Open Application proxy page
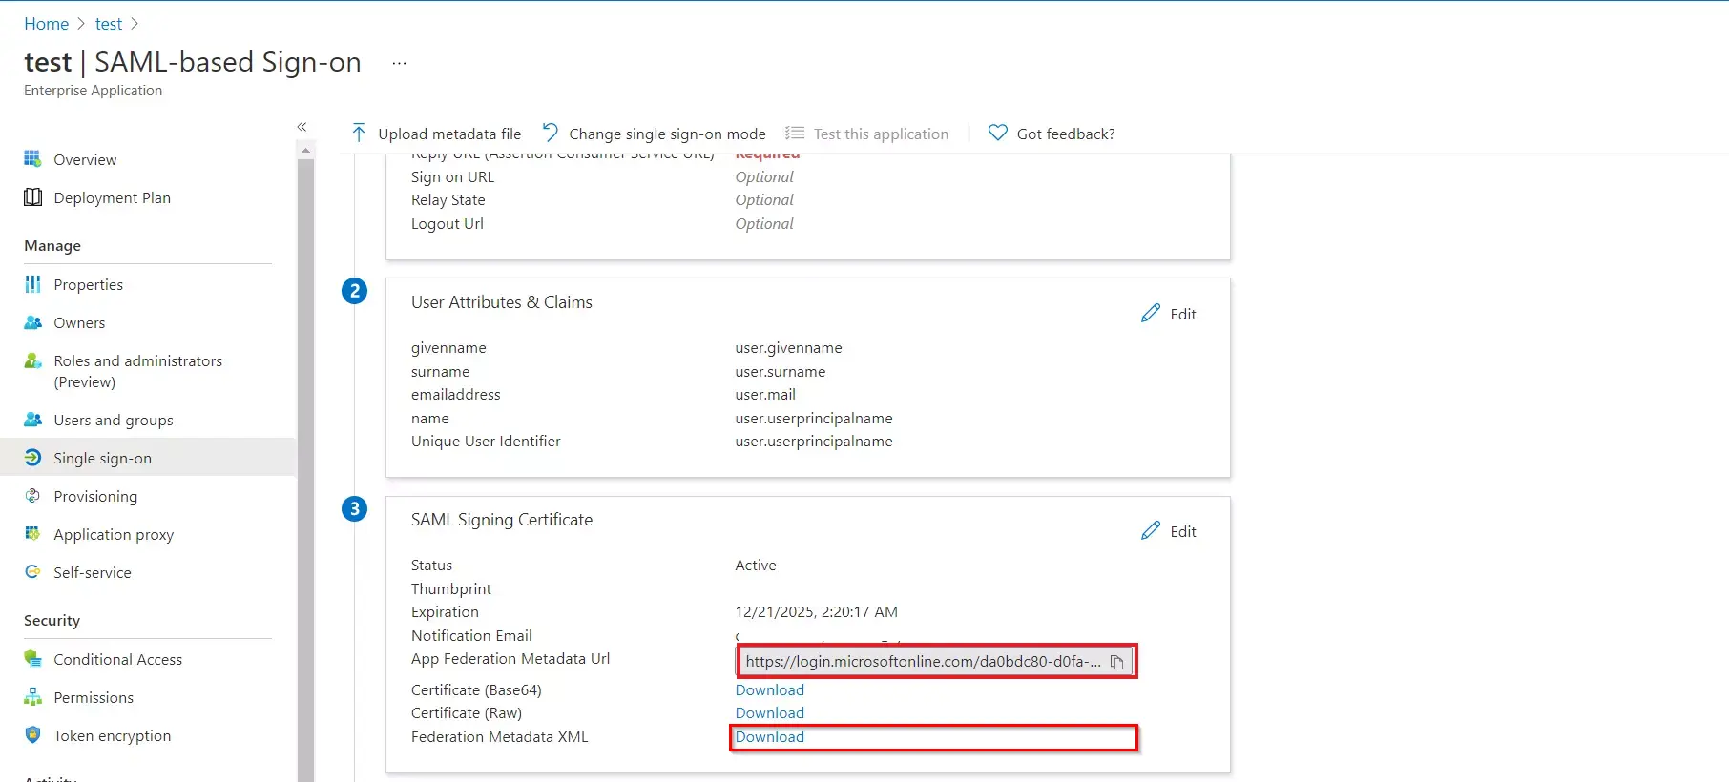Screen dimensions: 1729x782 114,534
